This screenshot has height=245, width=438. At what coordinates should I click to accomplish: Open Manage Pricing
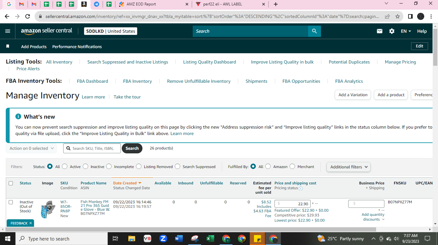(x=400, y=62)
